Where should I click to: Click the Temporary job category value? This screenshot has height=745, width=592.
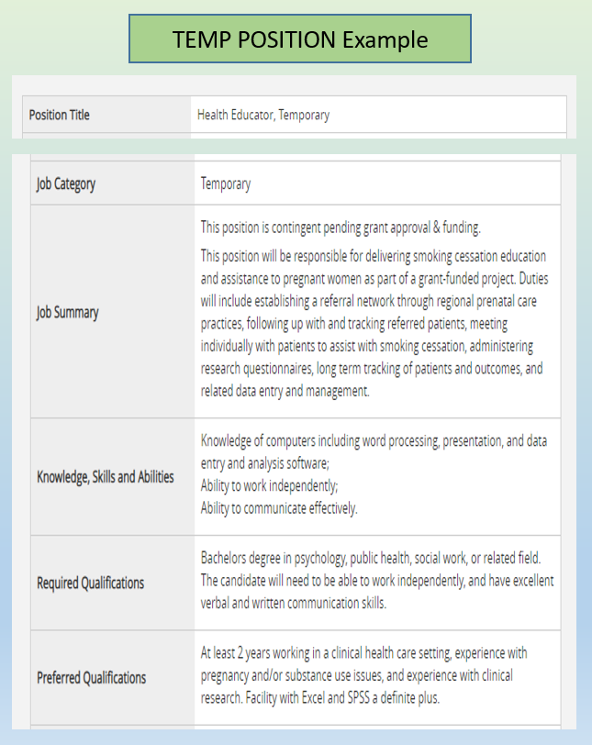(226, 183)
